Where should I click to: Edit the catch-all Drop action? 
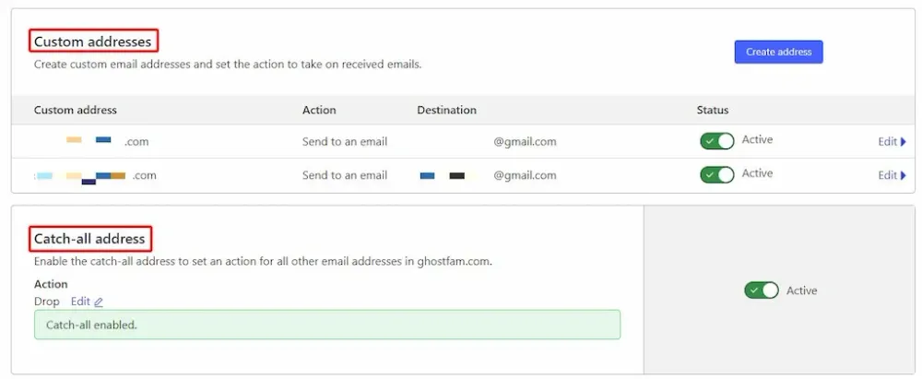80,302
